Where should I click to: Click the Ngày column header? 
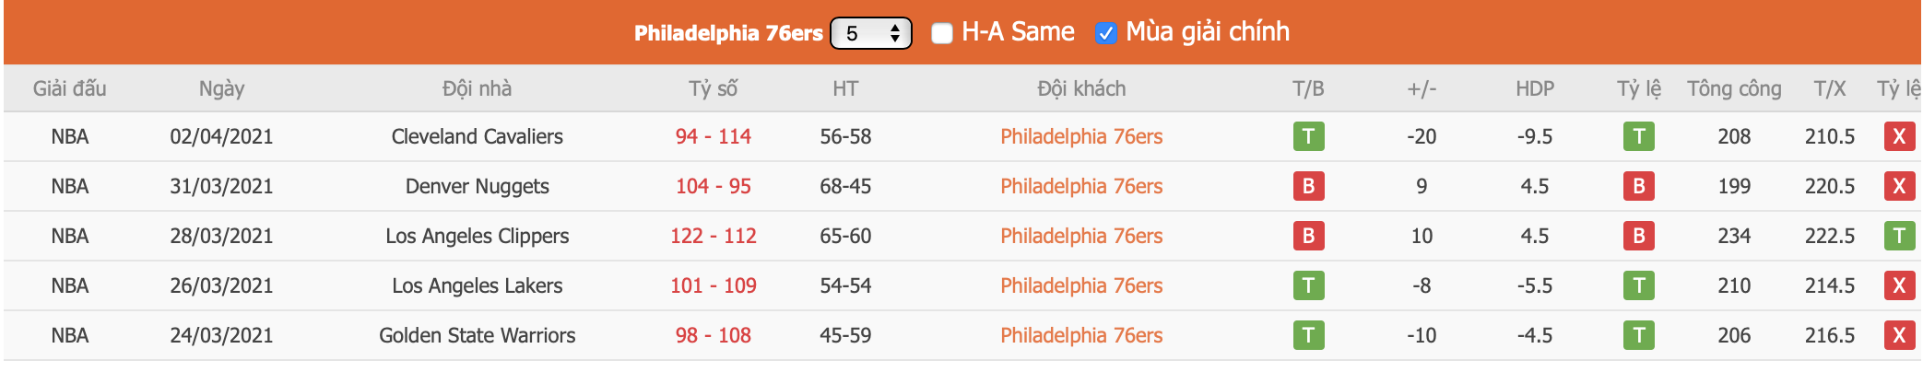pos(221,89)
